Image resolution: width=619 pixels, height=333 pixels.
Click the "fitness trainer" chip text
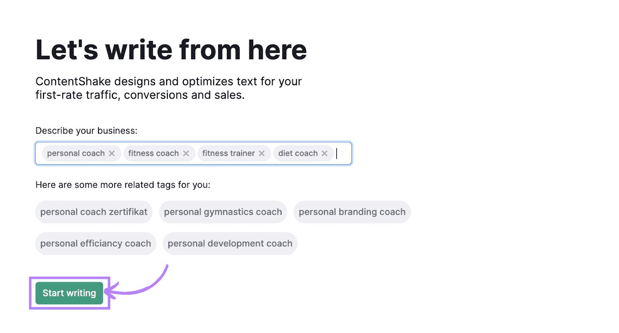tap(228, 153)
